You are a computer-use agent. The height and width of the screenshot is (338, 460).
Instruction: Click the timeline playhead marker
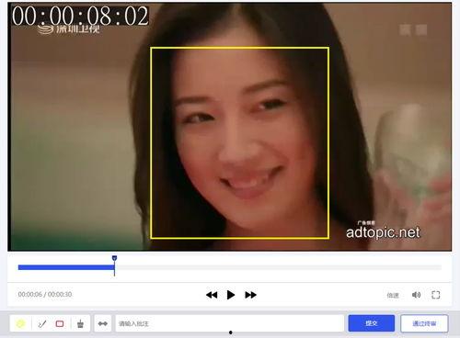114,259
